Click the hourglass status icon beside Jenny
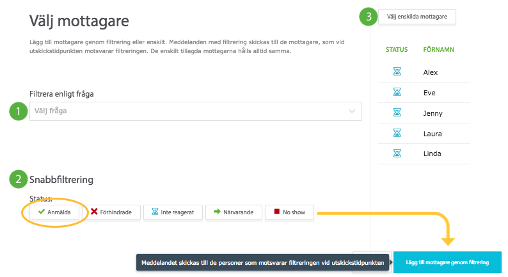The width and height of the screenshot is (508, 277). pos(397,113)
